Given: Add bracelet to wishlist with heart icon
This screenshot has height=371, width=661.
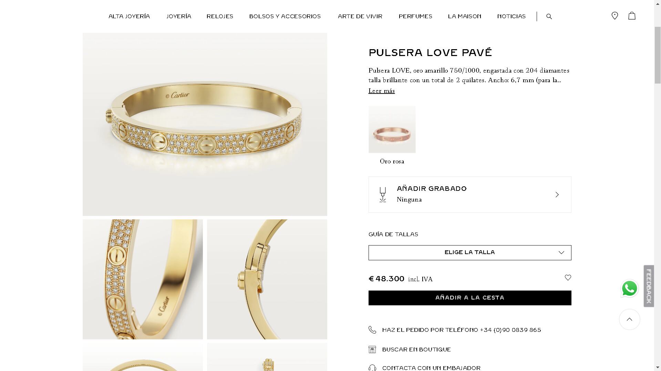Looking at the screenshot, I should (568, 277).
